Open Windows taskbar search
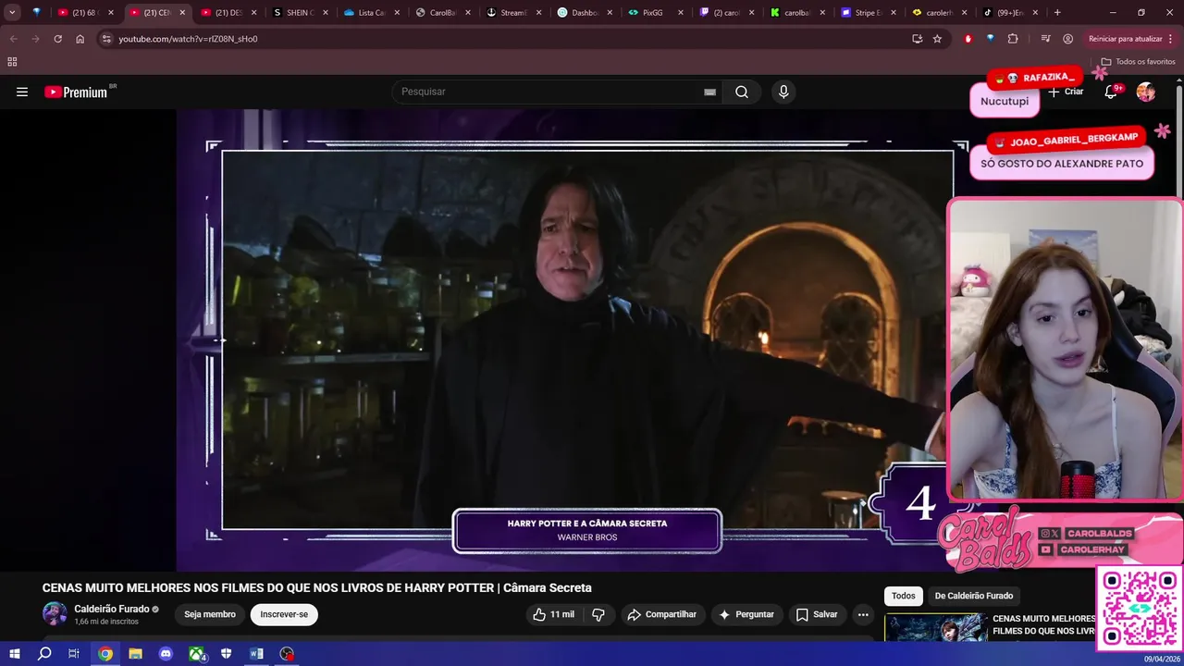The width and height of the screenshot is (1184, 666). (x=44, y=654)
